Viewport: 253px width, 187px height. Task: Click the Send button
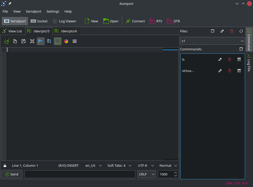12,174
